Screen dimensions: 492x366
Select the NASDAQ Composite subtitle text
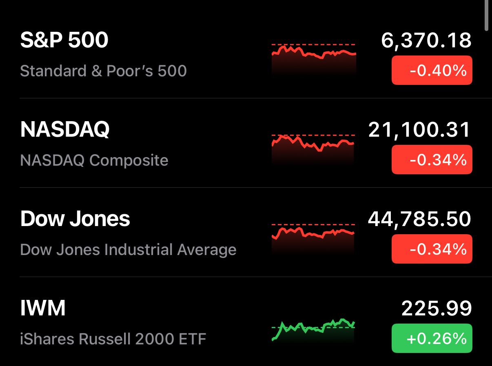(x=94, y=160)
